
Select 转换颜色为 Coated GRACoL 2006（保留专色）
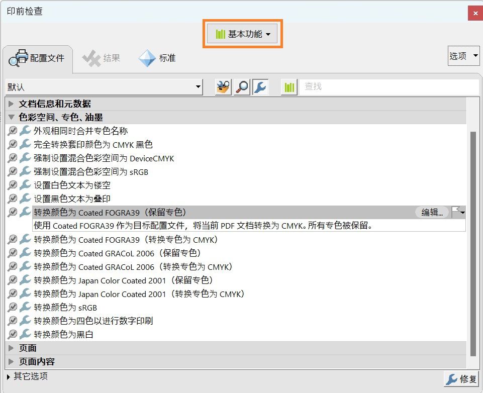click(x=118, y=253)
